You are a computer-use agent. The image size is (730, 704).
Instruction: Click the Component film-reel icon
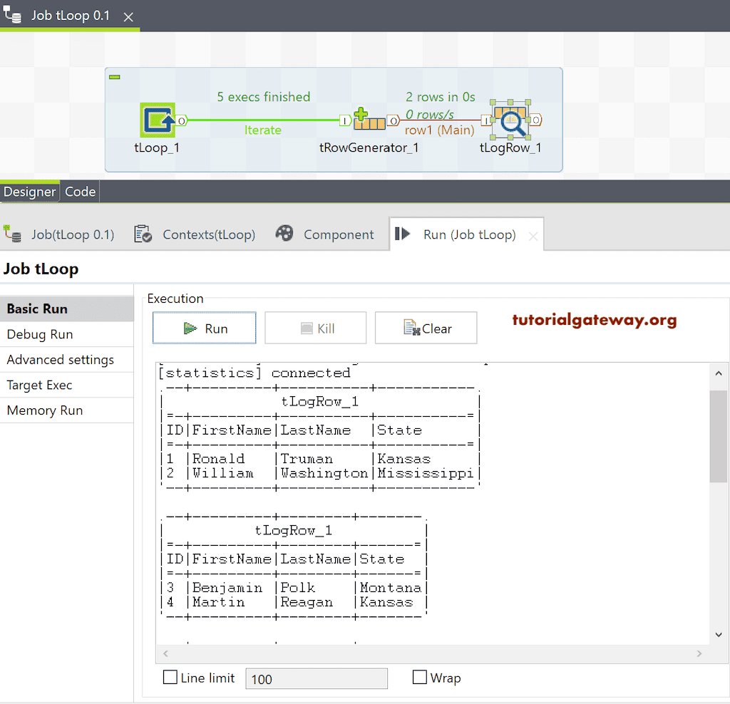point(284,234)
